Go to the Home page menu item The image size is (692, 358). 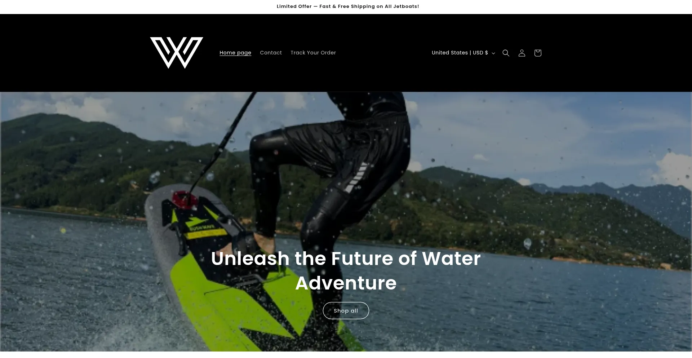235,53
